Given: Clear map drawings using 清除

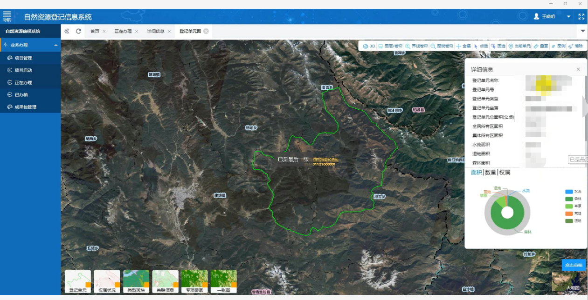Looking at the screenshot, I should click(x=576, y=46).
